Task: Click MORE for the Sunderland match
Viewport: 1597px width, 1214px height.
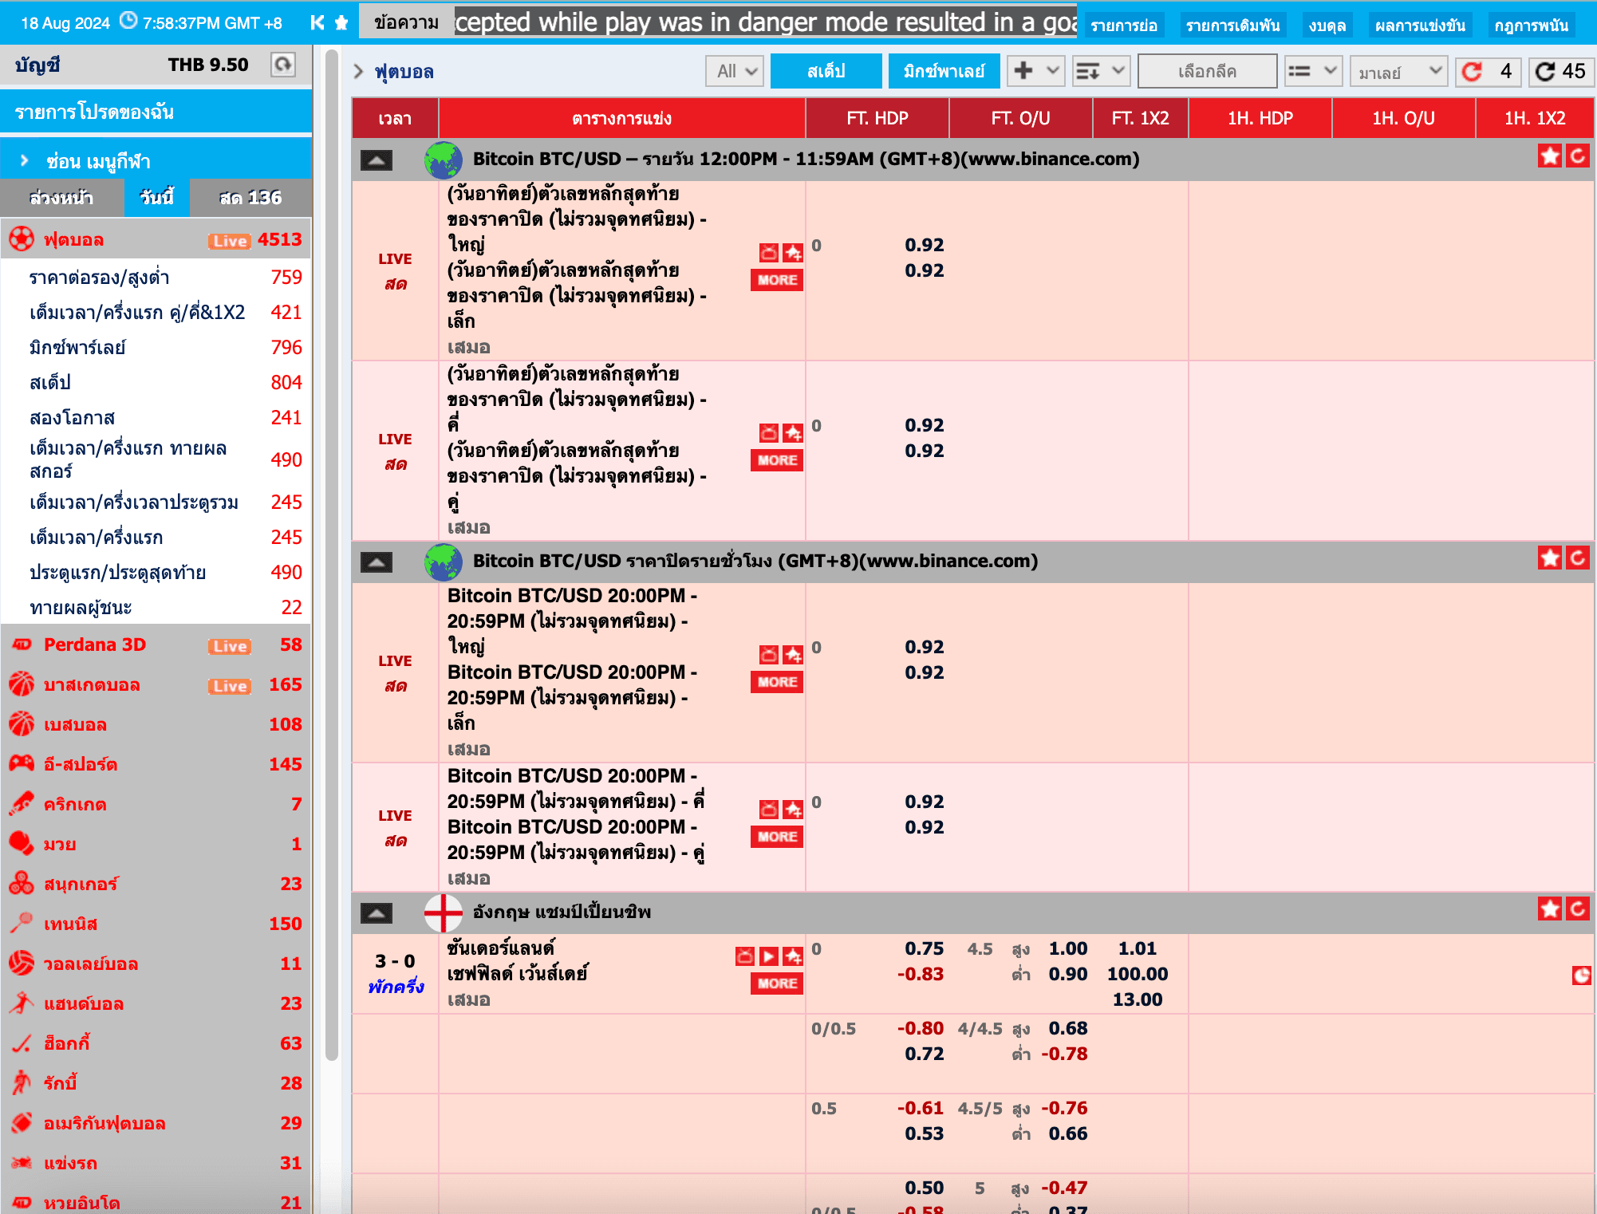Action: (777, 983)
